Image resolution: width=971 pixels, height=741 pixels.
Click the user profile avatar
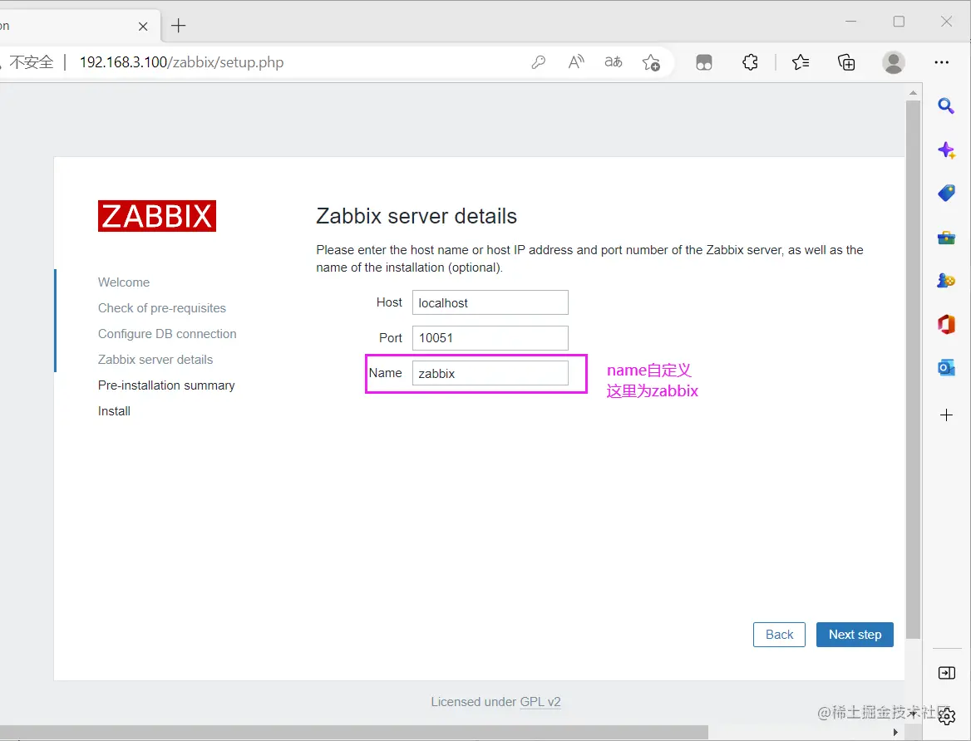[x=893, y=62]
